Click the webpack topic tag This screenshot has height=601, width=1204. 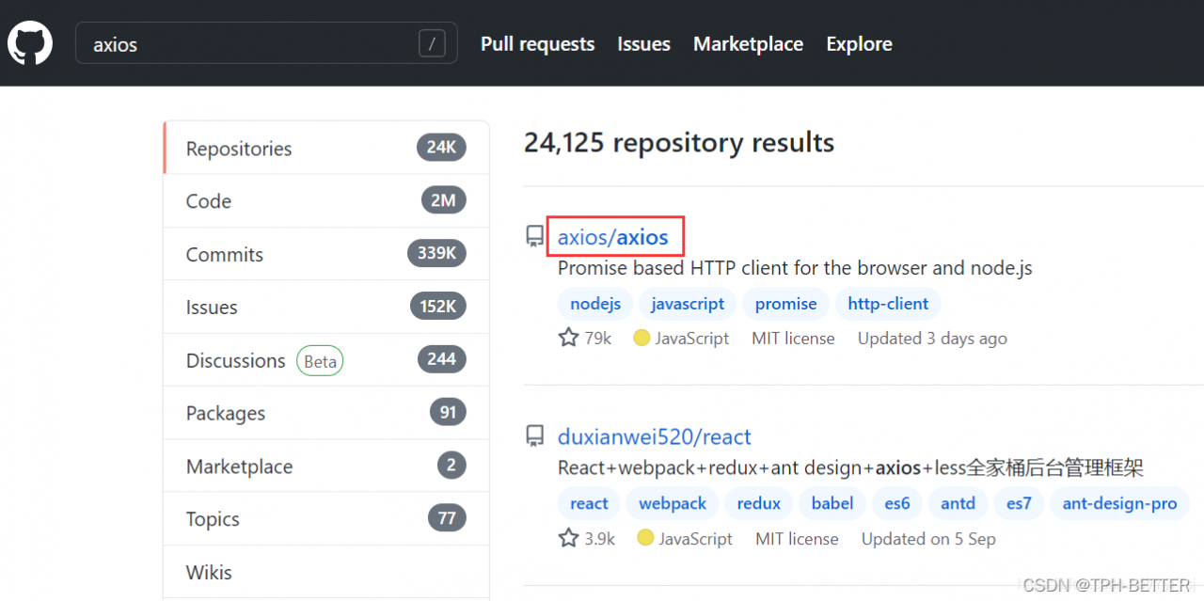click(x=673, y=503)
